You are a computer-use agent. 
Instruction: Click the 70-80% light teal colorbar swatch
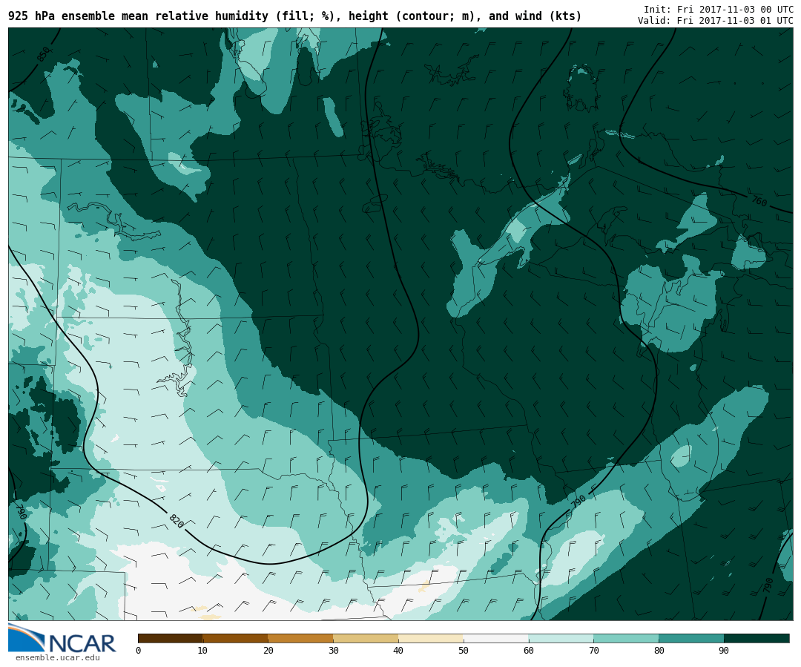(626, 638)
